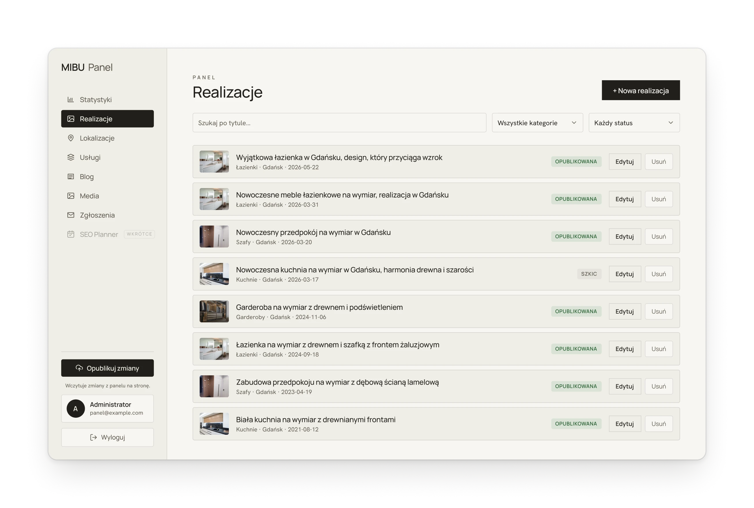Delete Nowoczesny przedpokój na wymiar entry
754x508 pixels.
(x=659, y=237)
